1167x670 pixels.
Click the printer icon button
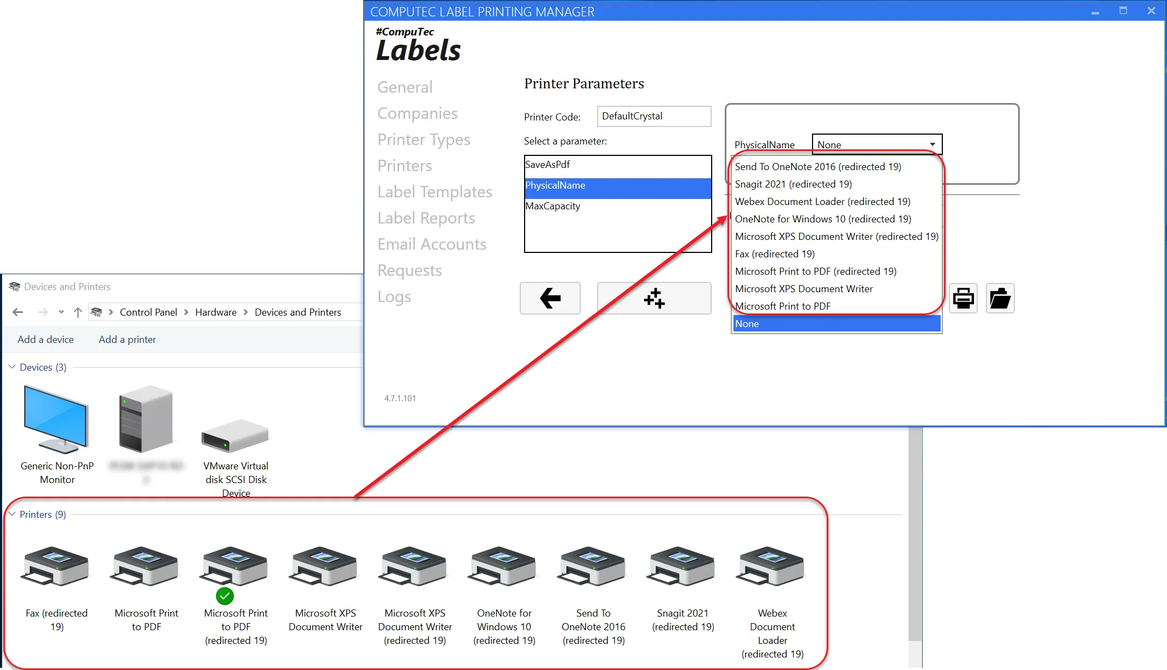click(963, 298)
